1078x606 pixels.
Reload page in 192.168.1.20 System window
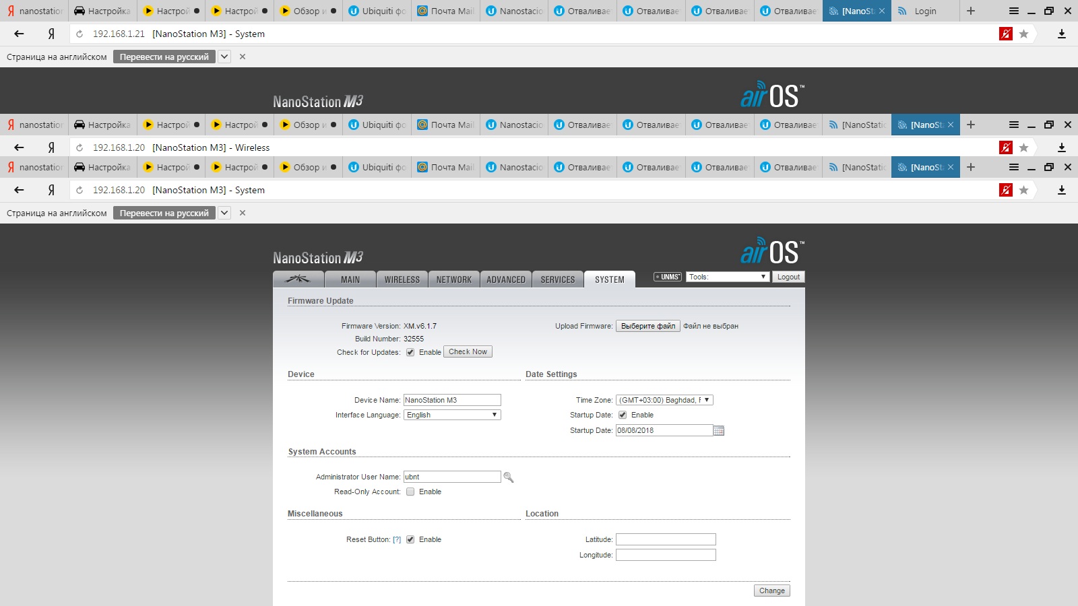tap(80, 191)
